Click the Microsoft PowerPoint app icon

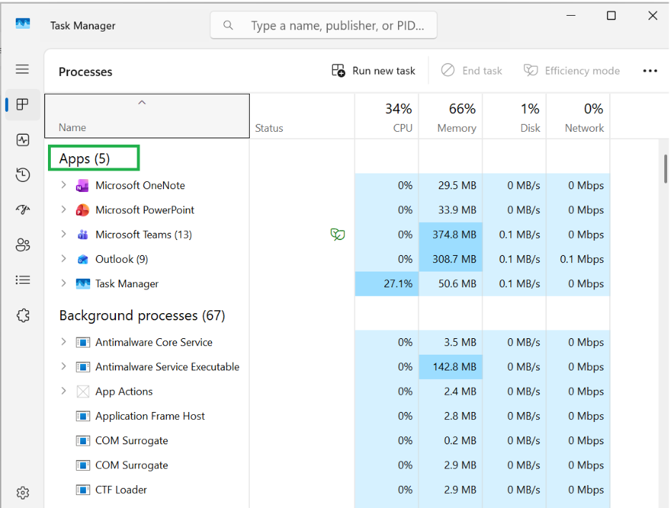point(82,210)
